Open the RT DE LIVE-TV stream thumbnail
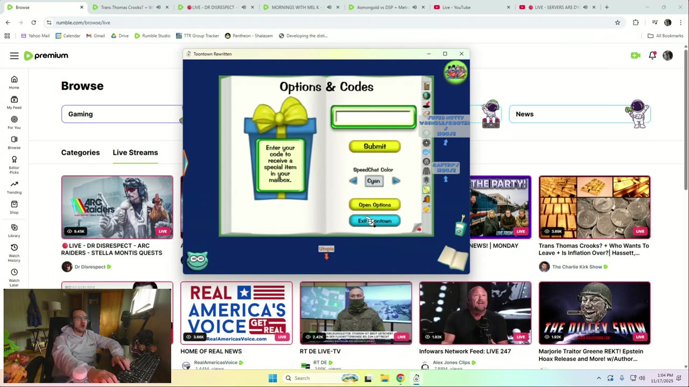 point(356,313)
